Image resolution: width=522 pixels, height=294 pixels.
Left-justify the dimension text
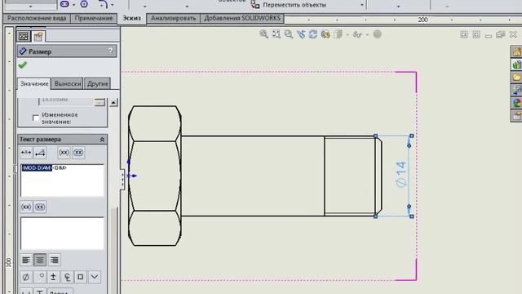pyautogui.click(x=26, y=260)
